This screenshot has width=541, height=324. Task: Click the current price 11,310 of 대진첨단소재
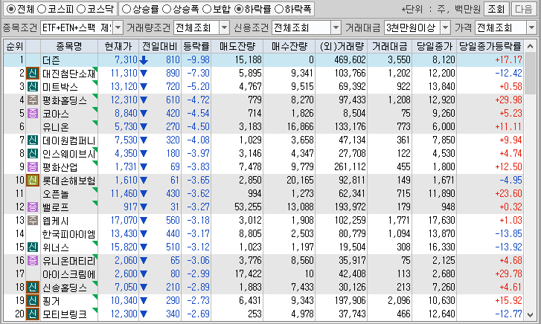tap(124, 73)
